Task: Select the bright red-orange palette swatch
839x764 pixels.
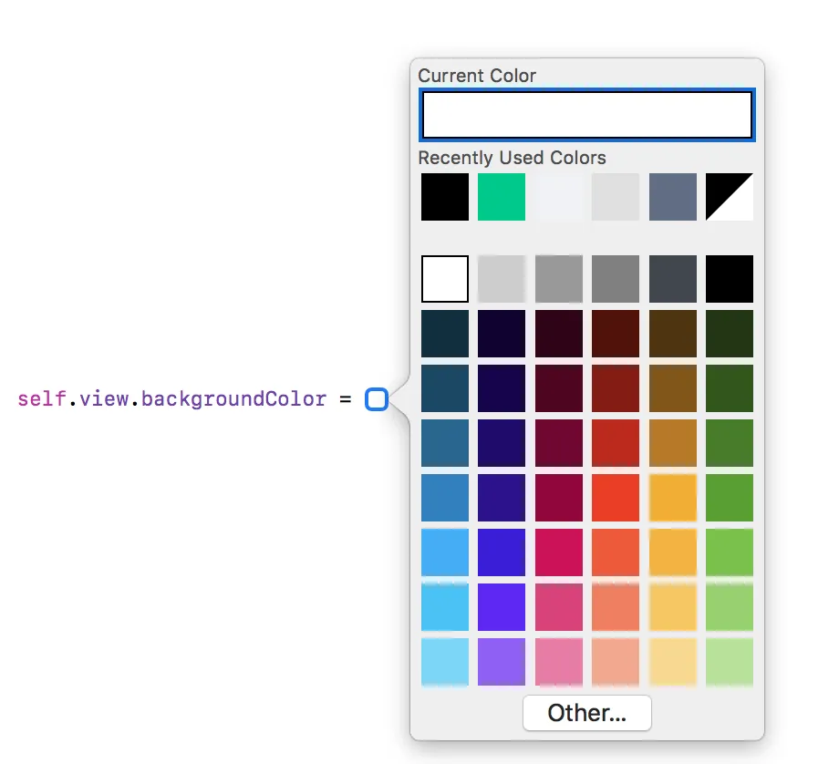Action: 616,498
